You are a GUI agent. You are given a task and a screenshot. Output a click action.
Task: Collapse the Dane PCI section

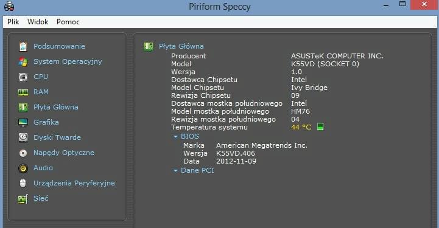click(x=175, y=170)
